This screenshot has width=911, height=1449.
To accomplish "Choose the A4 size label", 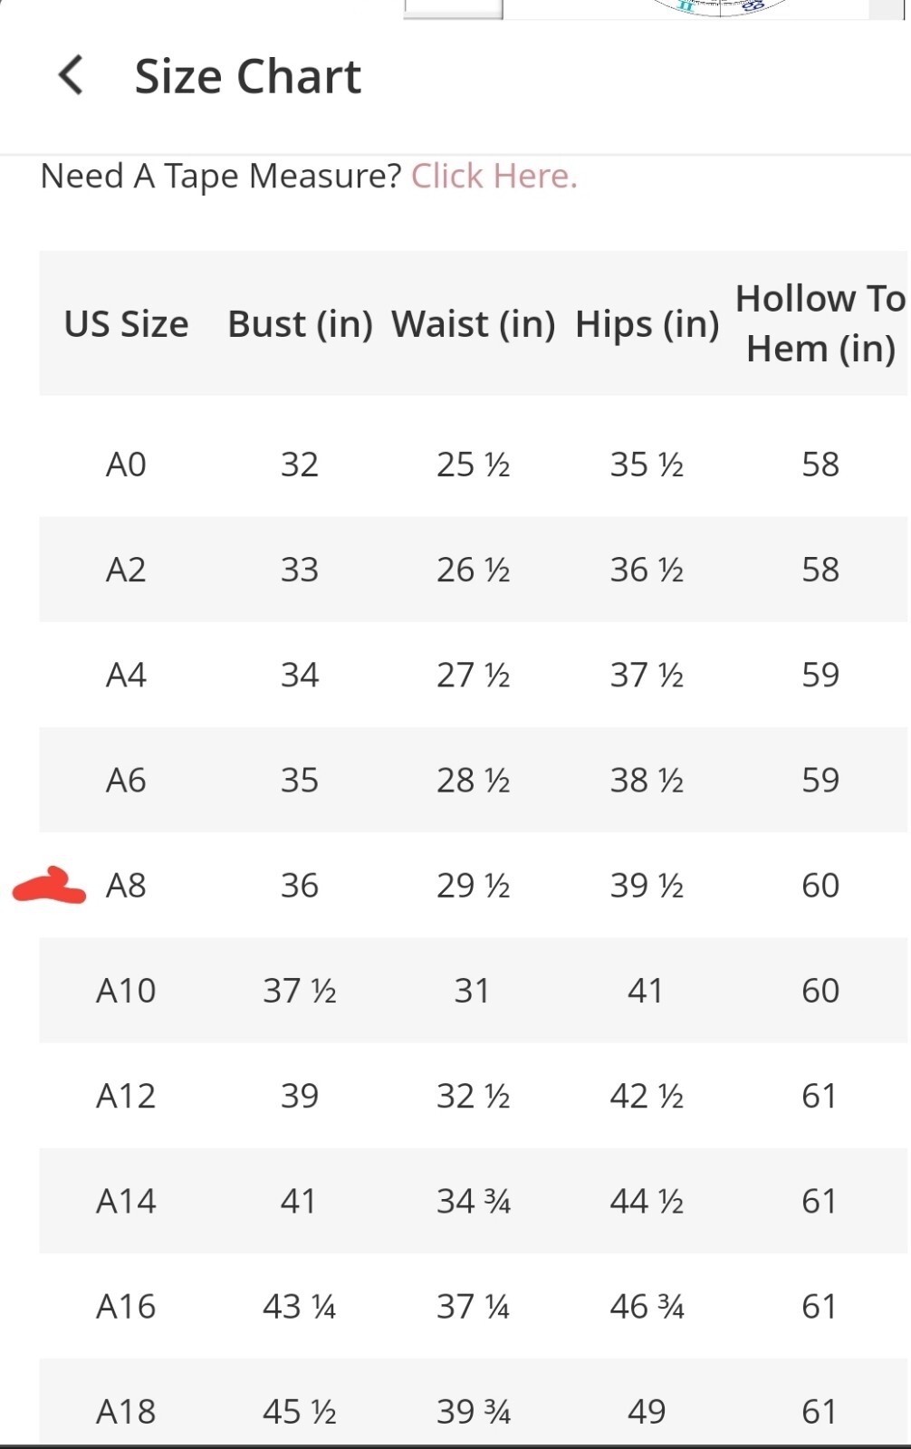I will pos(126,675).
